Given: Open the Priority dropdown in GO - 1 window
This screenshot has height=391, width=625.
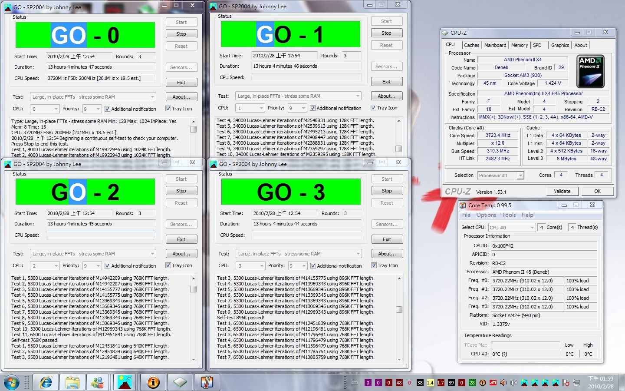Looking at the screenshot, I should 297,108.
